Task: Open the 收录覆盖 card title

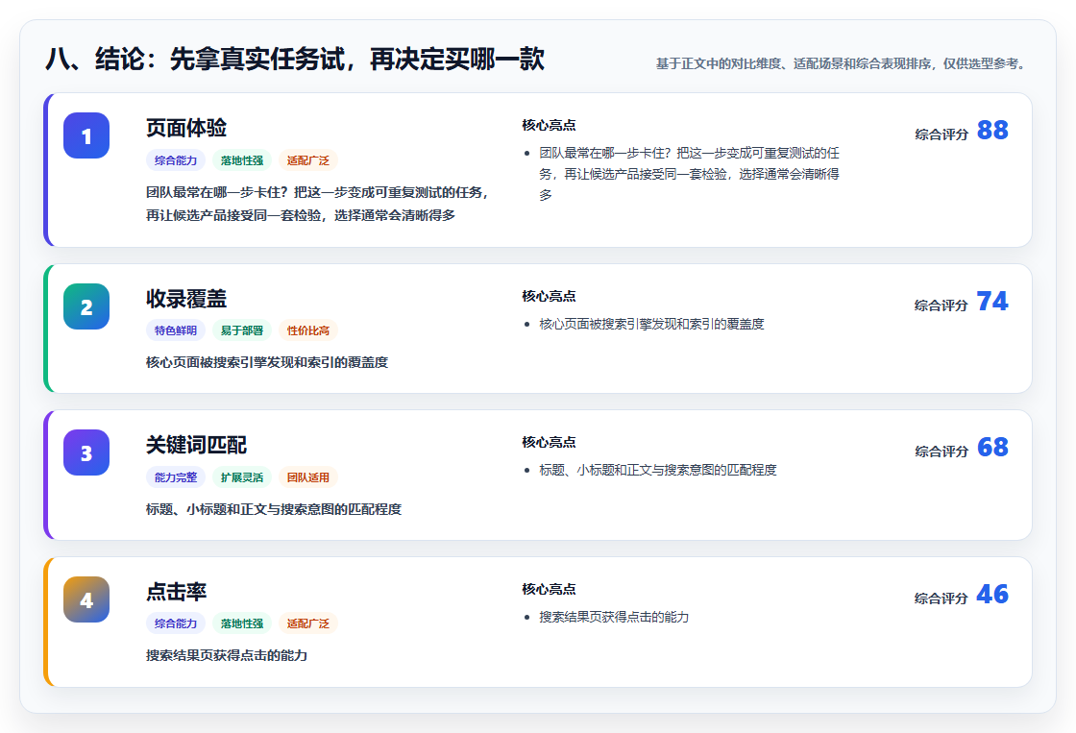Action: 186,299
